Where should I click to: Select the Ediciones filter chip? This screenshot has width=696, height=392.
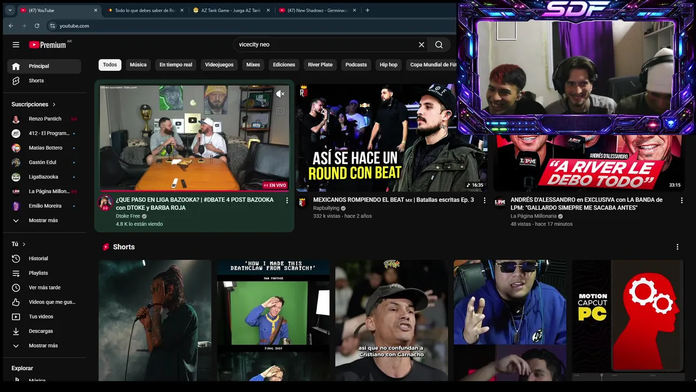pyautogui.click(x=284, y=65)
